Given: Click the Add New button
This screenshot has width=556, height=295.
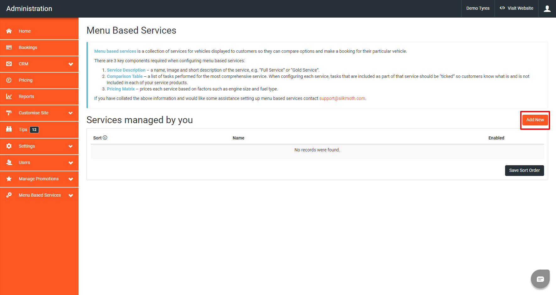Looking at the screenshot, I should pyautogui.click(x=535, y=120).
